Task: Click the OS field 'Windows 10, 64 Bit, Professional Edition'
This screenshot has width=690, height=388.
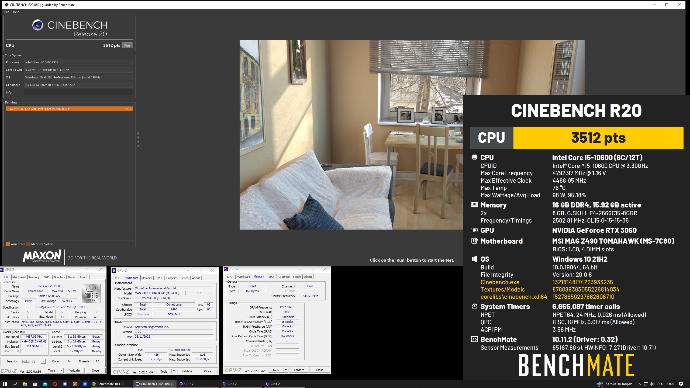Action: tap(78, 77)
